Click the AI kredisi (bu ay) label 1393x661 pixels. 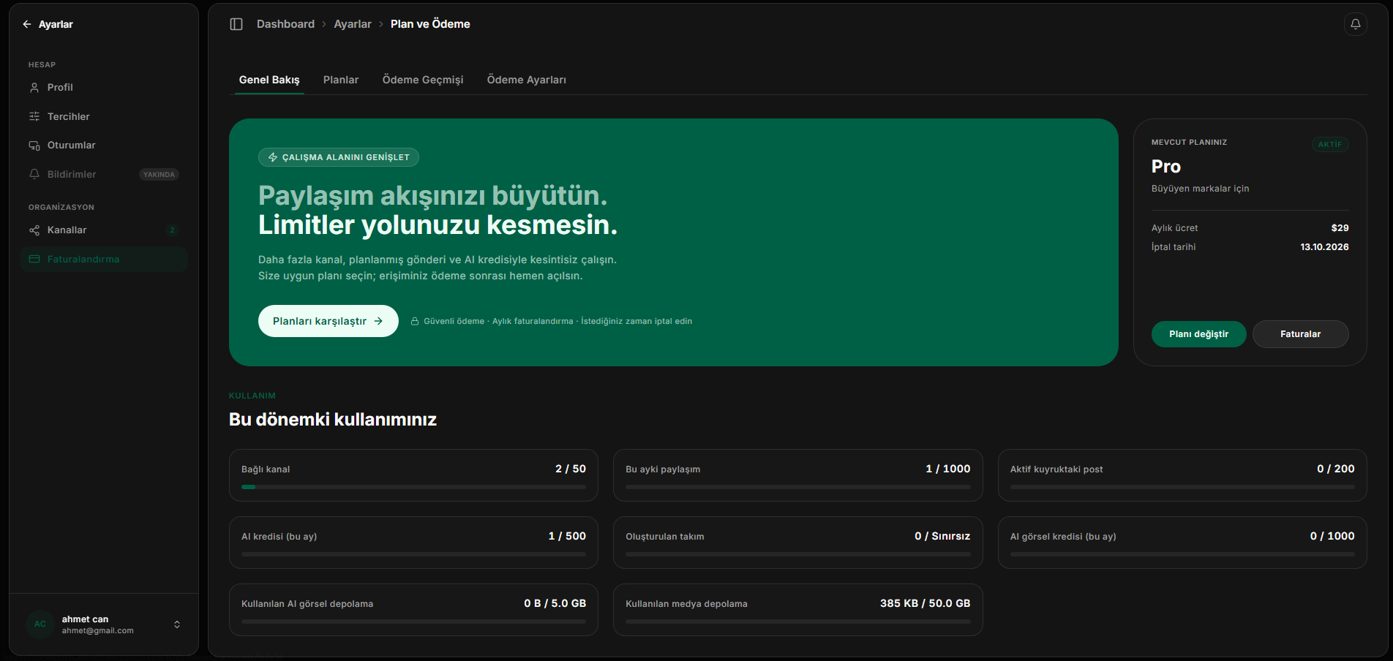[279, 537]
